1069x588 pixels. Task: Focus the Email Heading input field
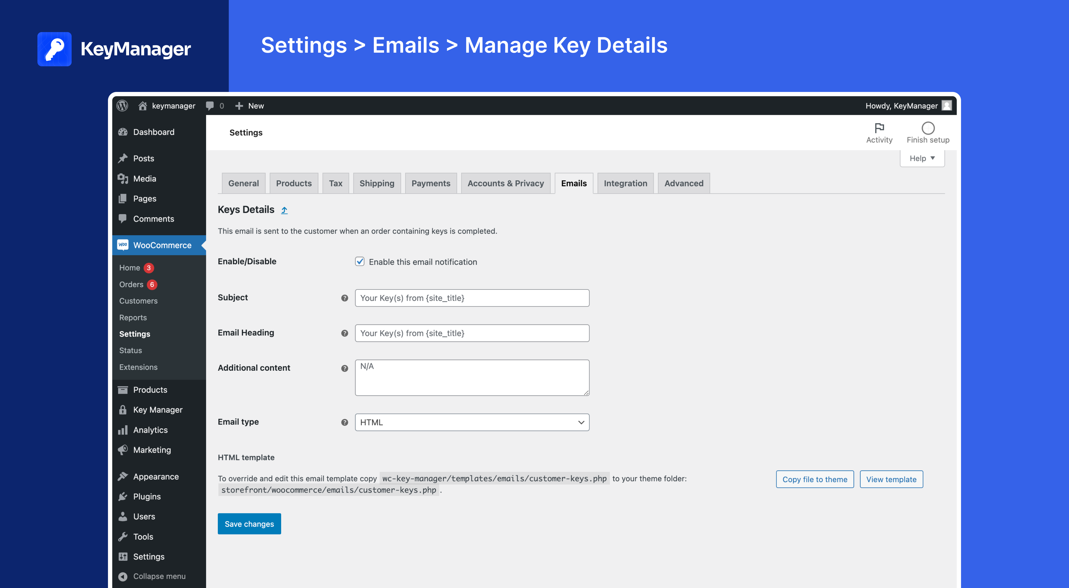click(x=472, y=333)
